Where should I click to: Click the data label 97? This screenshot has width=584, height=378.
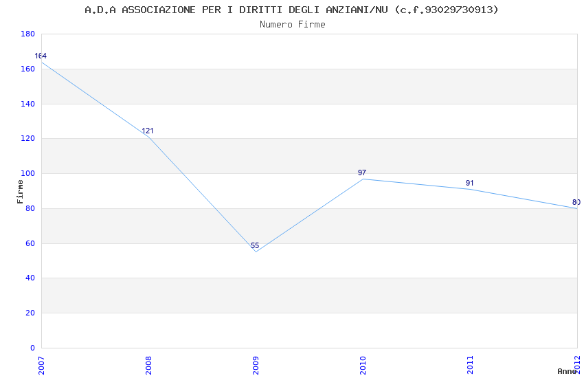(x=362, y=173)
